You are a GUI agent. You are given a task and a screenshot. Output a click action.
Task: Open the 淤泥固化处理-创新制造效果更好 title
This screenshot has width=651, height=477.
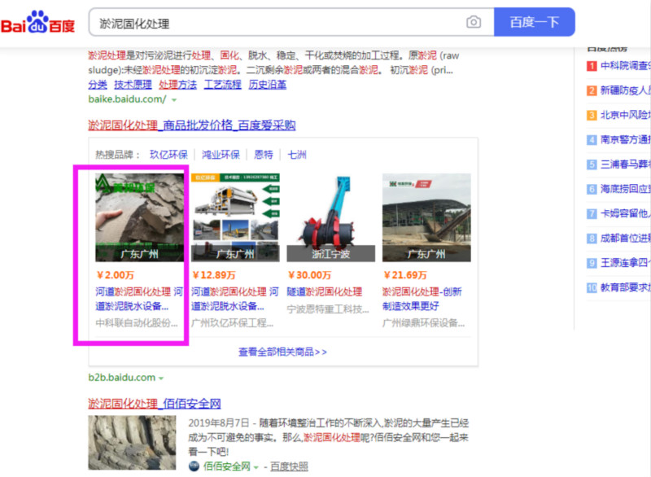[x=422, y=299]
